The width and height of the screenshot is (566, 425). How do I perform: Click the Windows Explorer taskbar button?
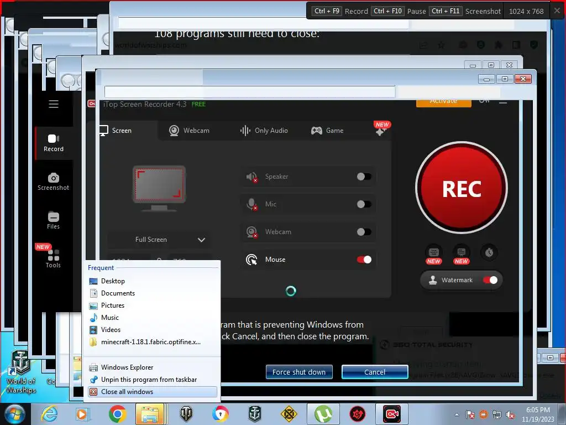[149, 414]
